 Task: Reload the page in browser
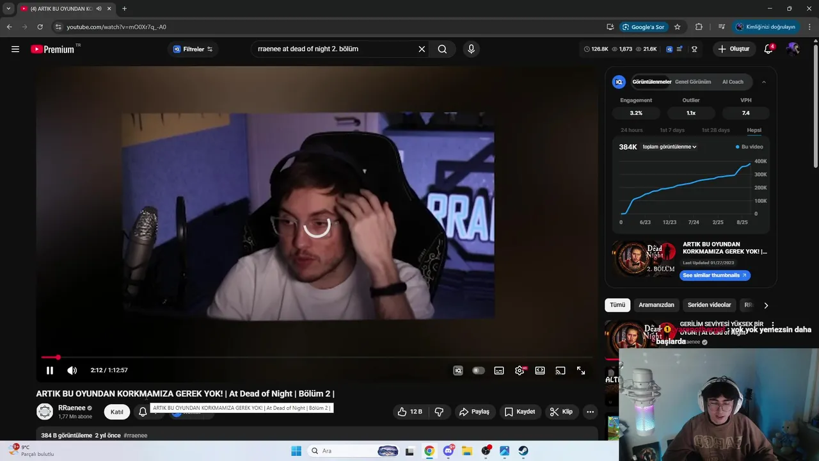tap(40, 27)
